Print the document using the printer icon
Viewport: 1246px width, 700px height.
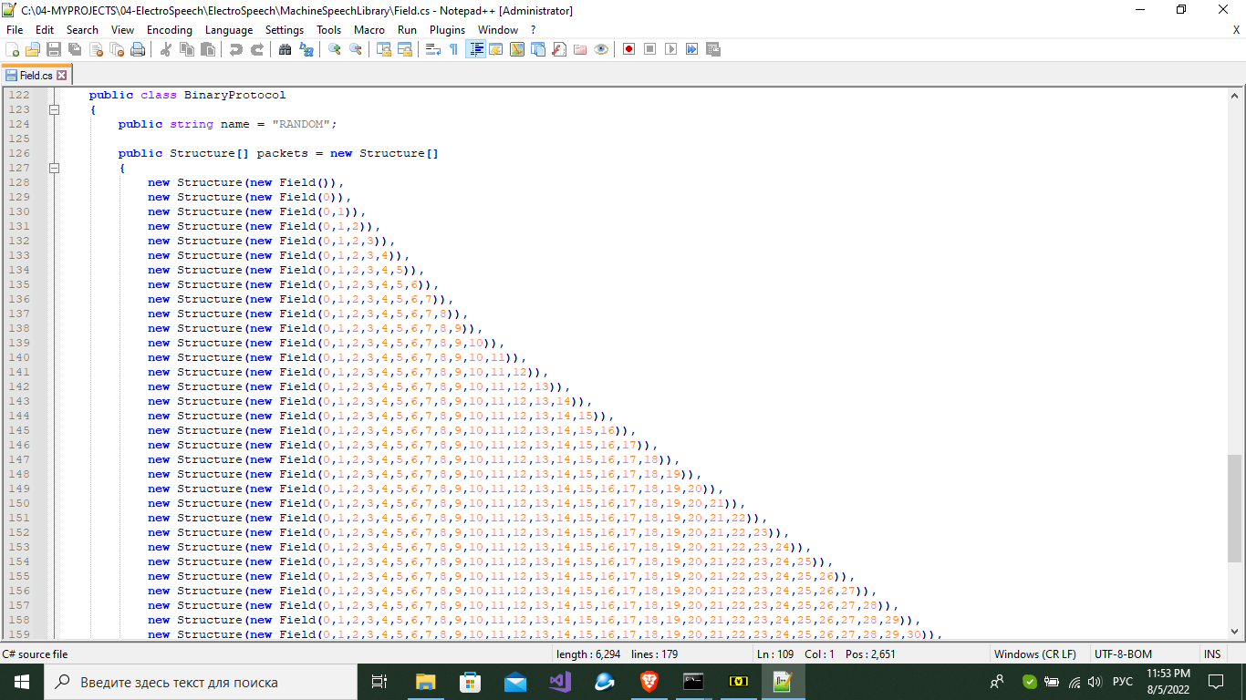pyautogui.click(x=138, y=49)
